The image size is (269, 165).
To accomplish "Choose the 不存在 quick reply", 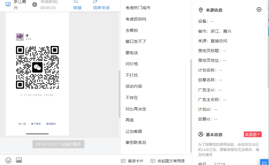I will (132, 98).
